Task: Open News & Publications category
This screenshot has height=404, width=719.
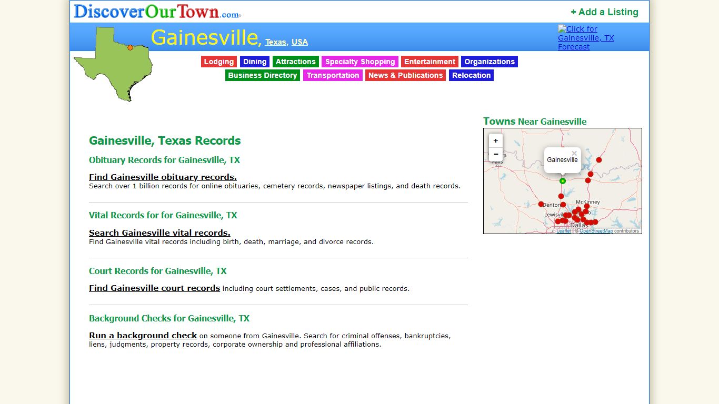Action: point(406,75)
